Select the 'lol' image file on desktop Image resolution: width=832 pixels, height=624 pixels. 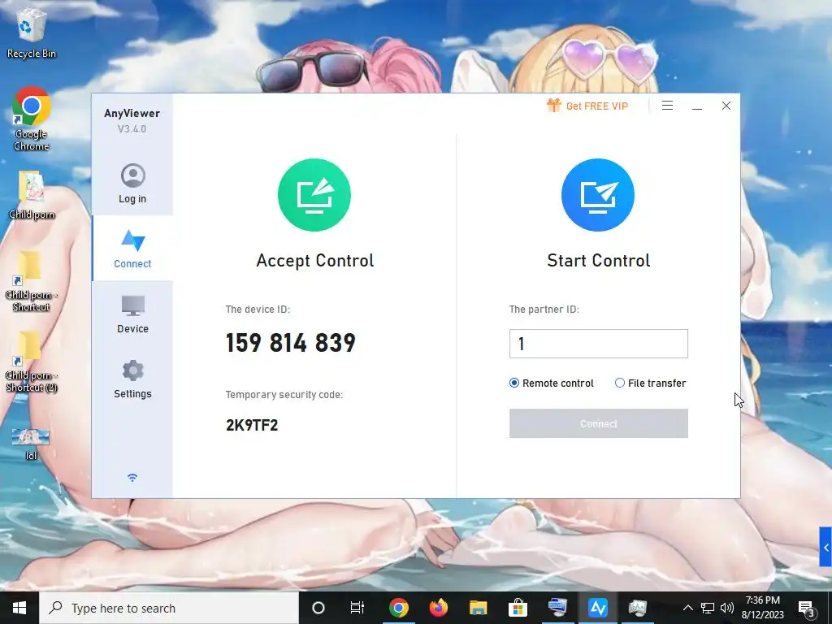(31, 444)
